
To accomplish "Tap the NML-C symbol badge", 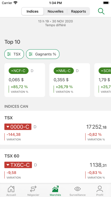I will (x=64, y=71).
